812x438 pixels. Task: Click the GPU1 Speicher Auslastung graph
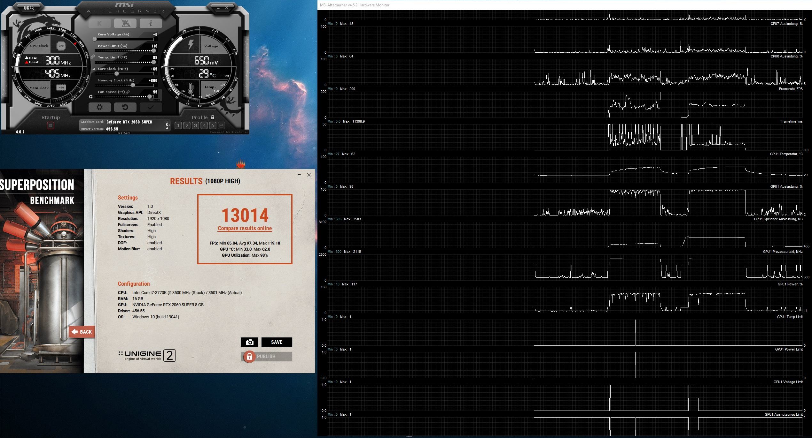[565, 235]
